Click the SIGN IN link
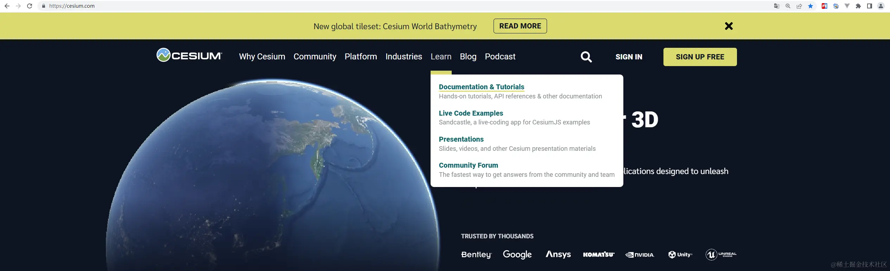890x271 pixels. 629,57
